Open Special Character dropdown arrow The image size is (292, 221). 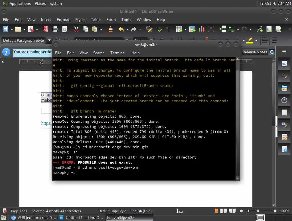[x=250, y=29]
